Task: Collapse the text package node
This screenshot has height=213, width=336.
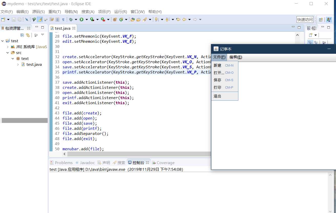Action: pyautogui.click(x=13, y=59)
